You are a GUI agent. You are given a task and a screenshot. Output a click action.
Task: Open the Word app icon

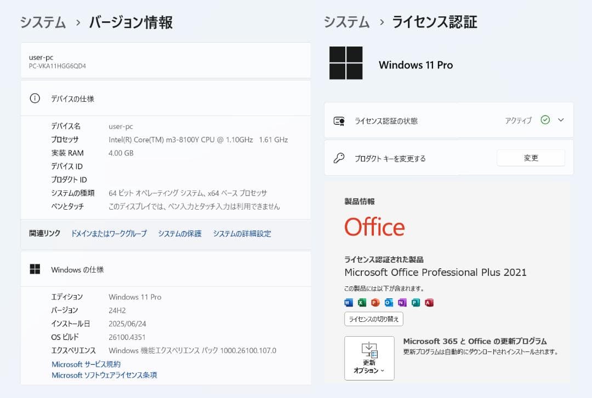[348, 302]
